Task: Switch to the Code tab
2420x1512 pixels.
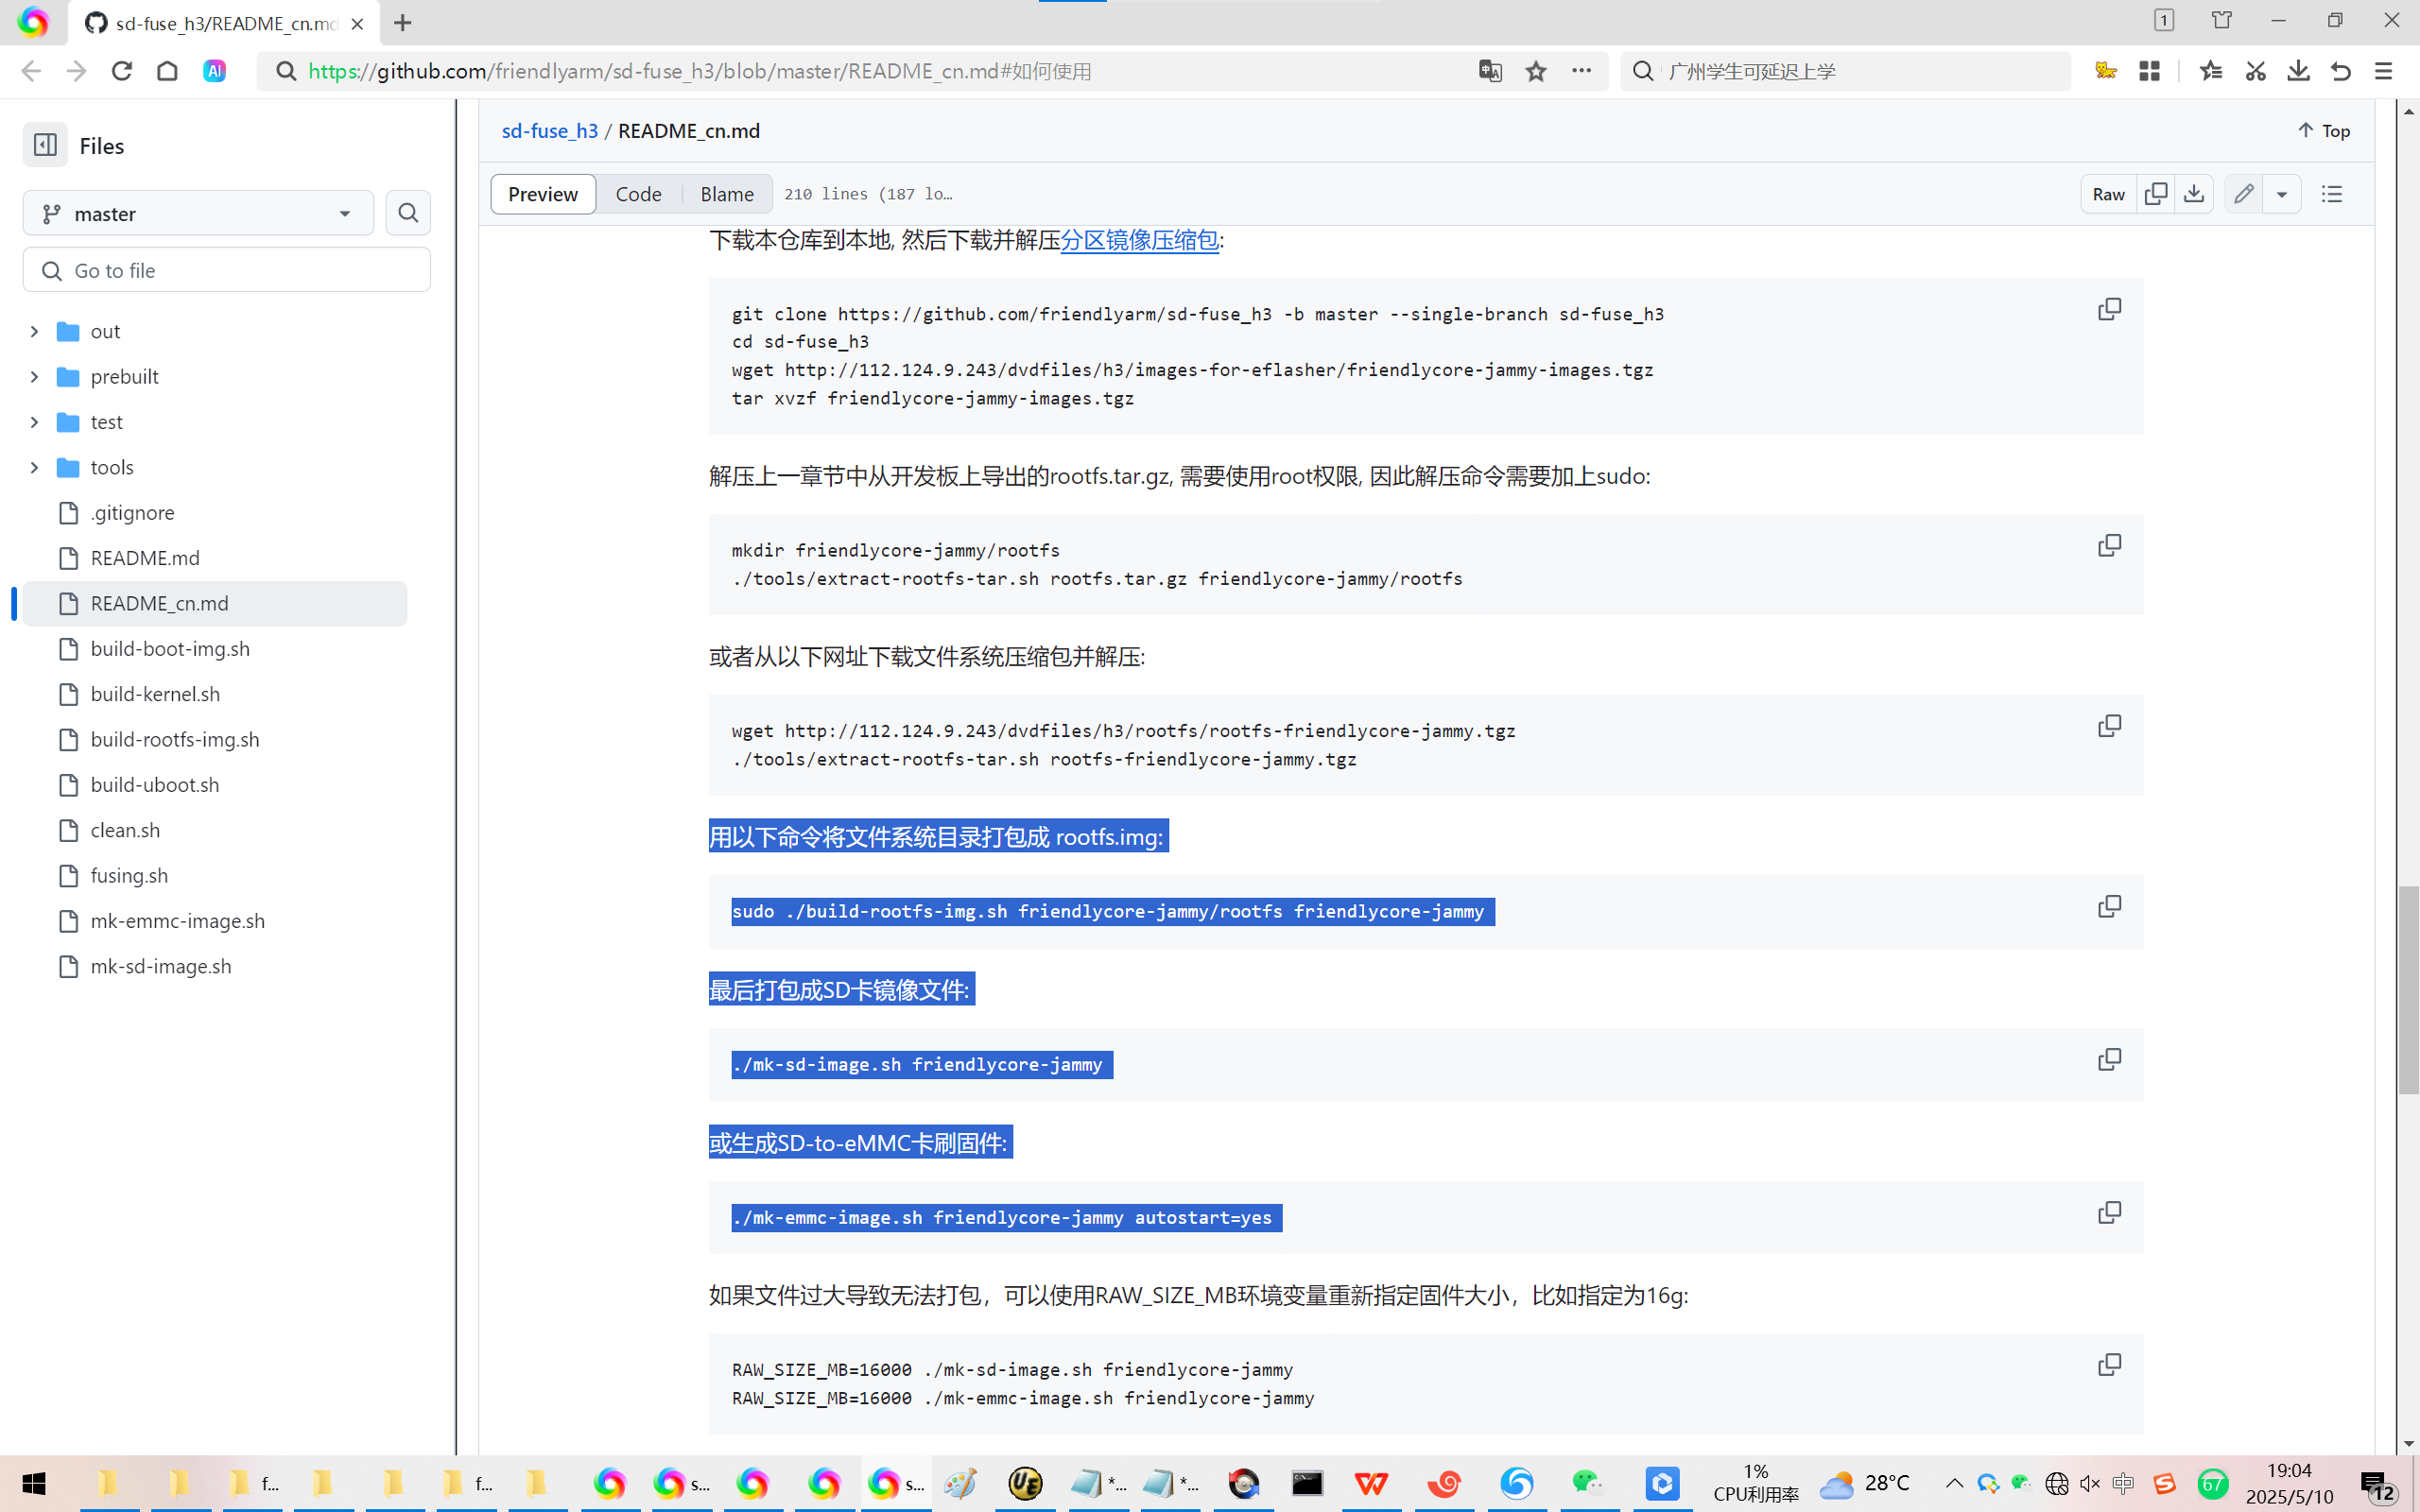Action: point(638,194)
